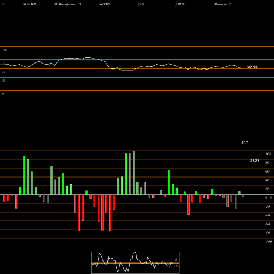Click the ') RXN' ticker symbol text
Screen dimensions: 274x274
coord(180,4)
